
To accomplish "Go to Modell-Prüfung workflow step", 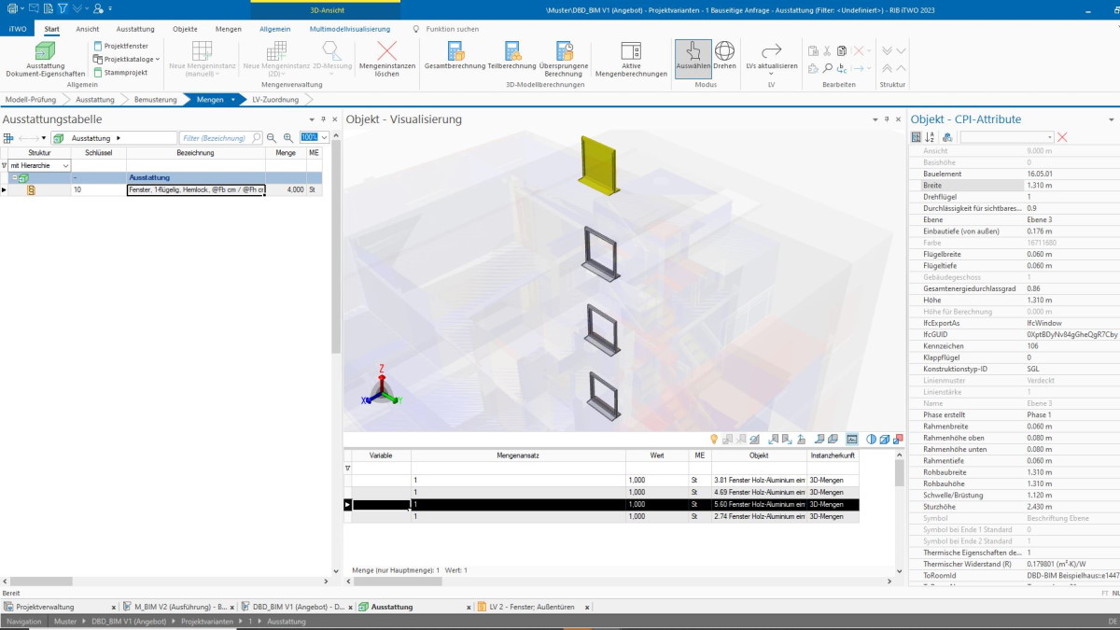I will [x=31, y=99].
